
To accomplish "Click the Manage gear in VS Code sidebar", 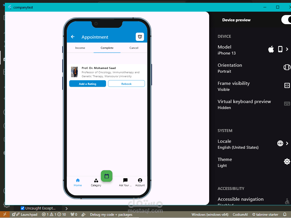I will click(7, 206).
